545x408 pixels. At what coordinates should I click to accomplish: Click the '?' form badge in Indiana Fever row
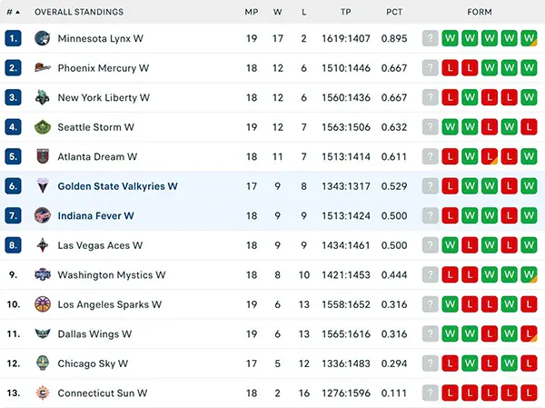tap(430, 215)
